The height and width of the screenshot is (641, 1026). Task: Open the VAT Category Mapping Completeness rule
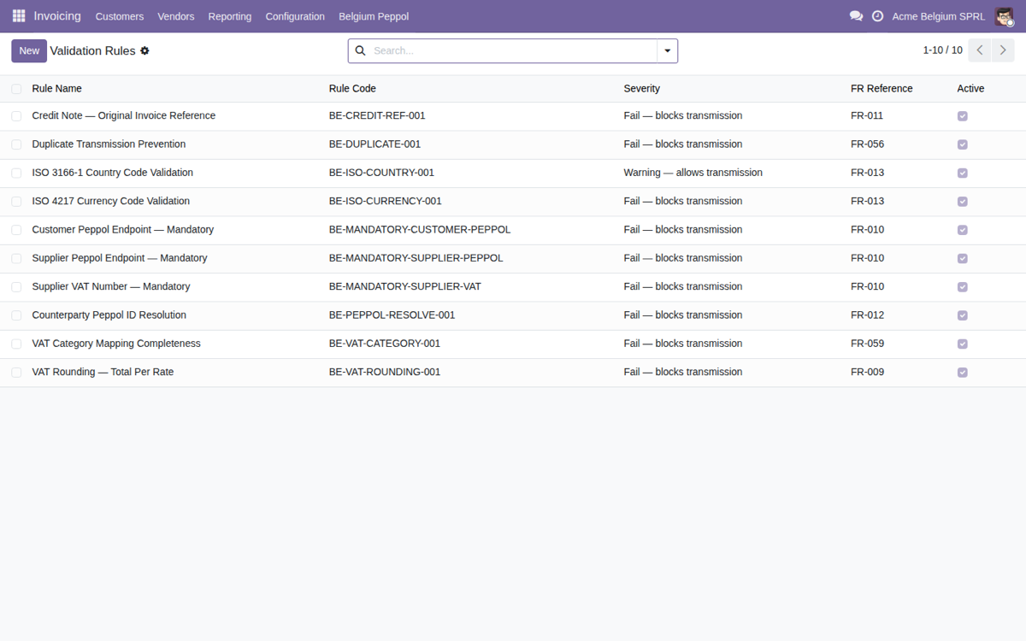tap(116, 344)
